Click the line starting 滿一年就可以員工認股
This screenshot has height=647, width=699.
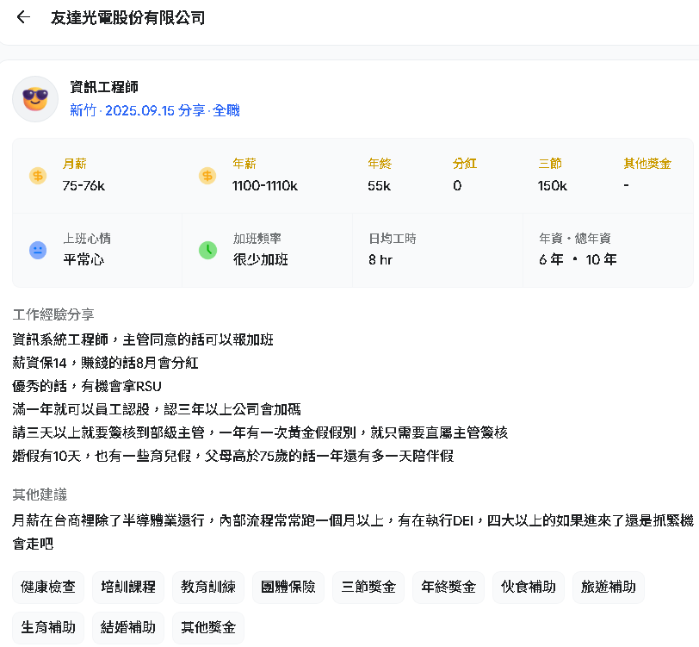(x=157, y=409)
